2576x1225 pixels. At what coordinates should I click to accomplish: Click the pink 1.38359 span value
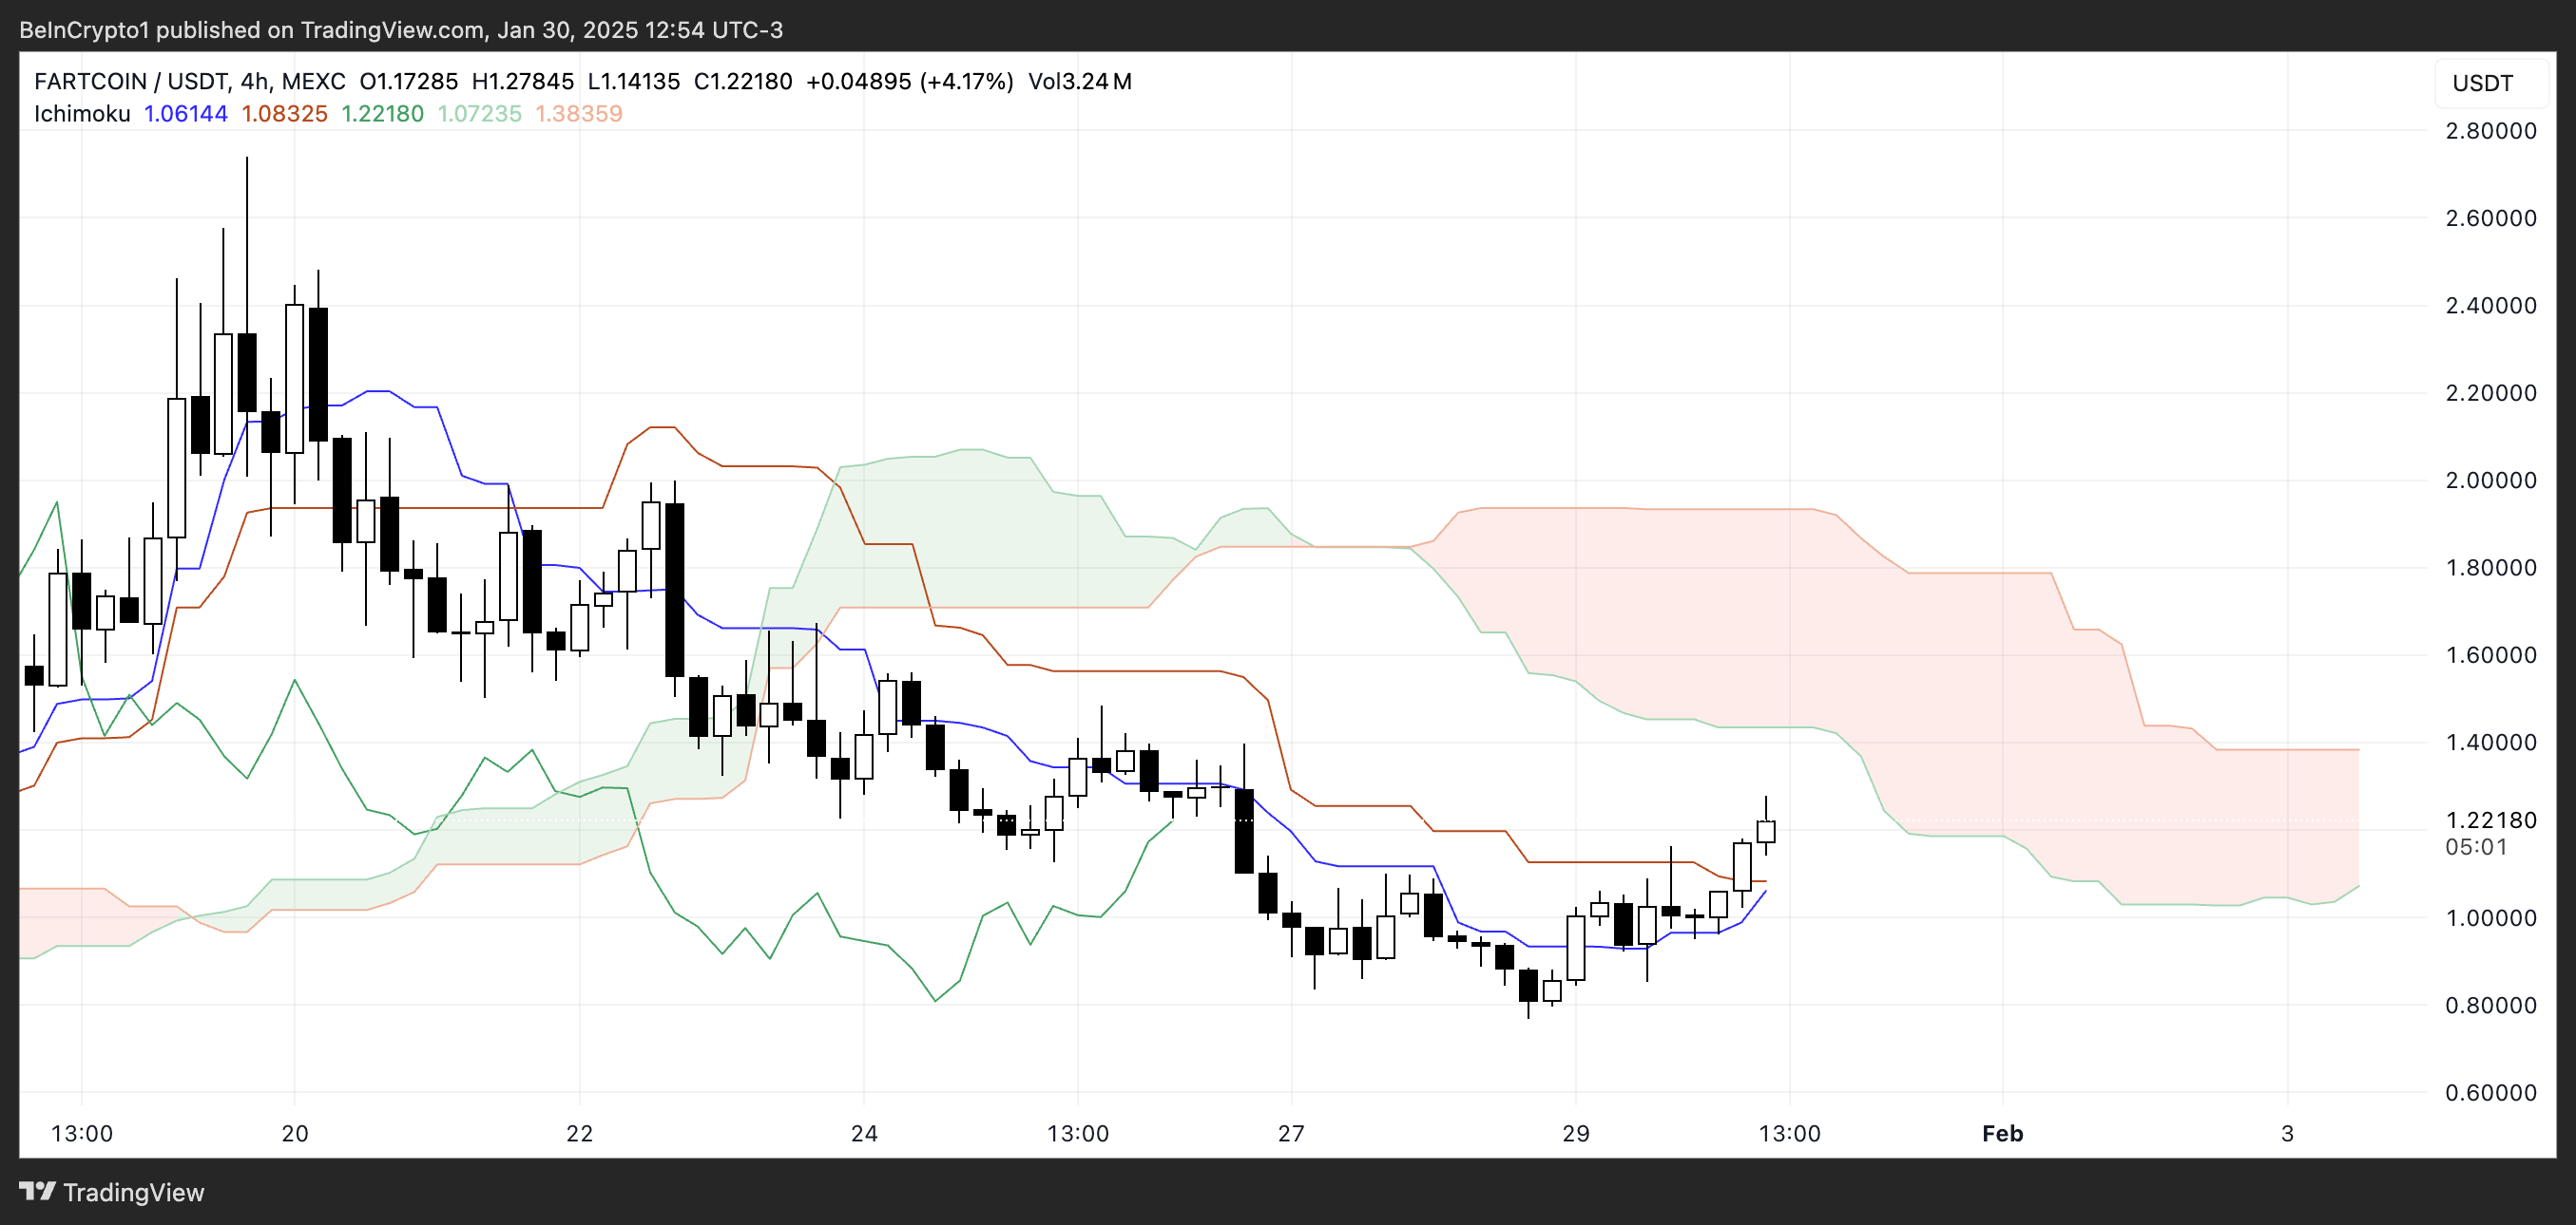point(578,114)
